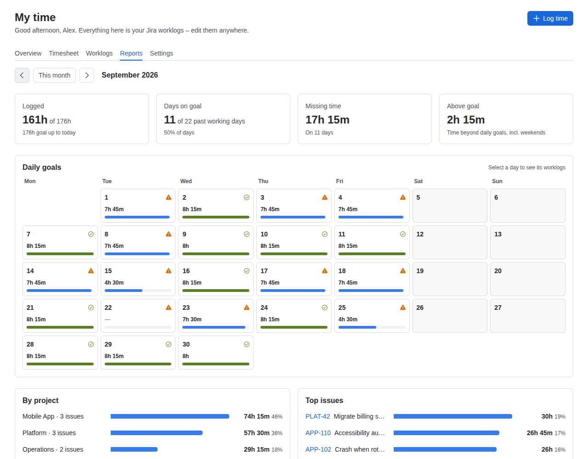This screenshot has width=588, height=459.
Task: Click the warning icon on day 15
Action: pos(169,271)
